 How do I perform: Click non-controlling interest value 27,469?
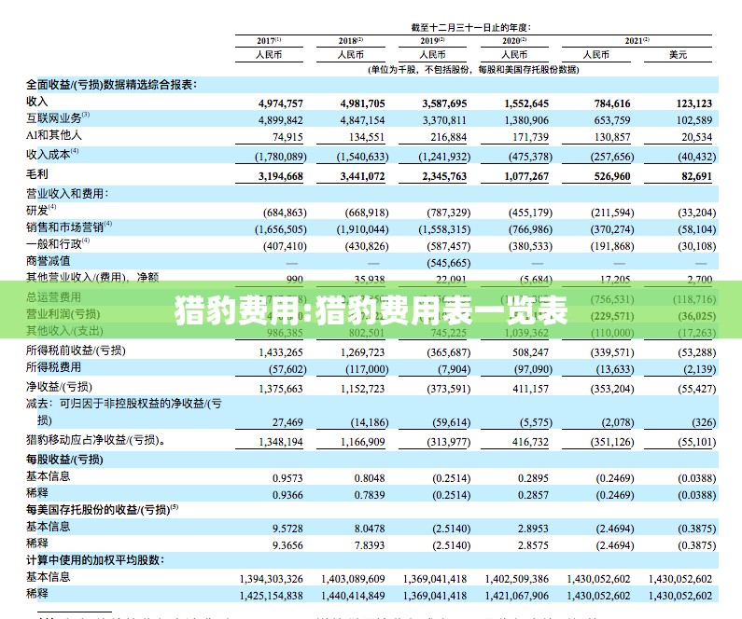[287, 422]
